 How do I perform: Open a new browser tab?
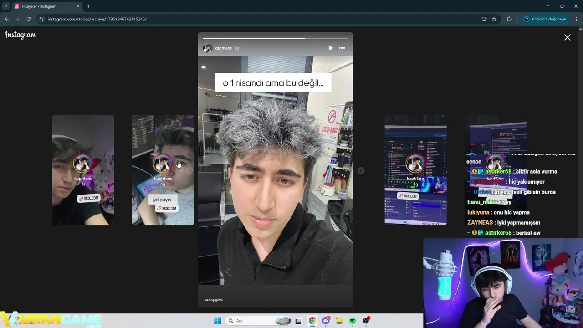[88, 6]
